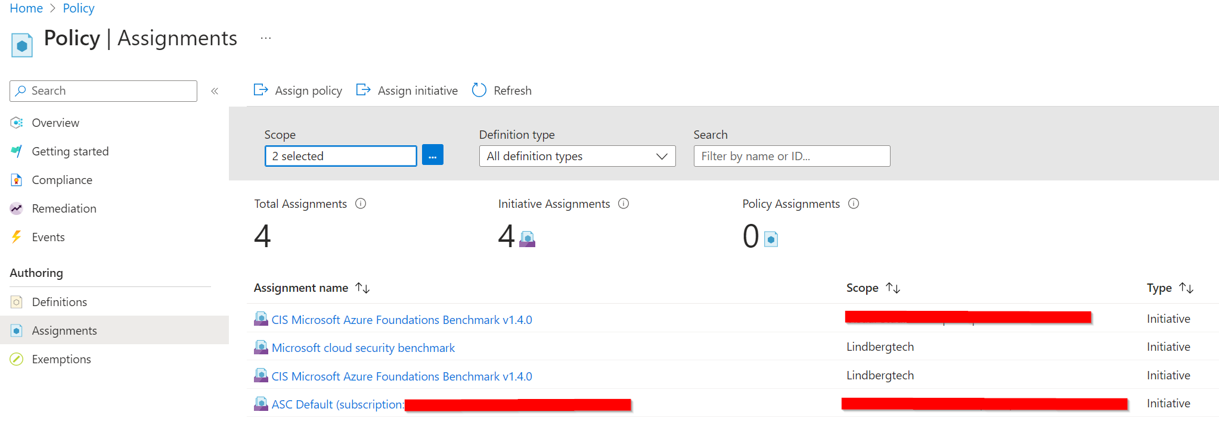Click the Scope column header text
The height and width of the screenshot is (424, 1219).
point(863,288)
